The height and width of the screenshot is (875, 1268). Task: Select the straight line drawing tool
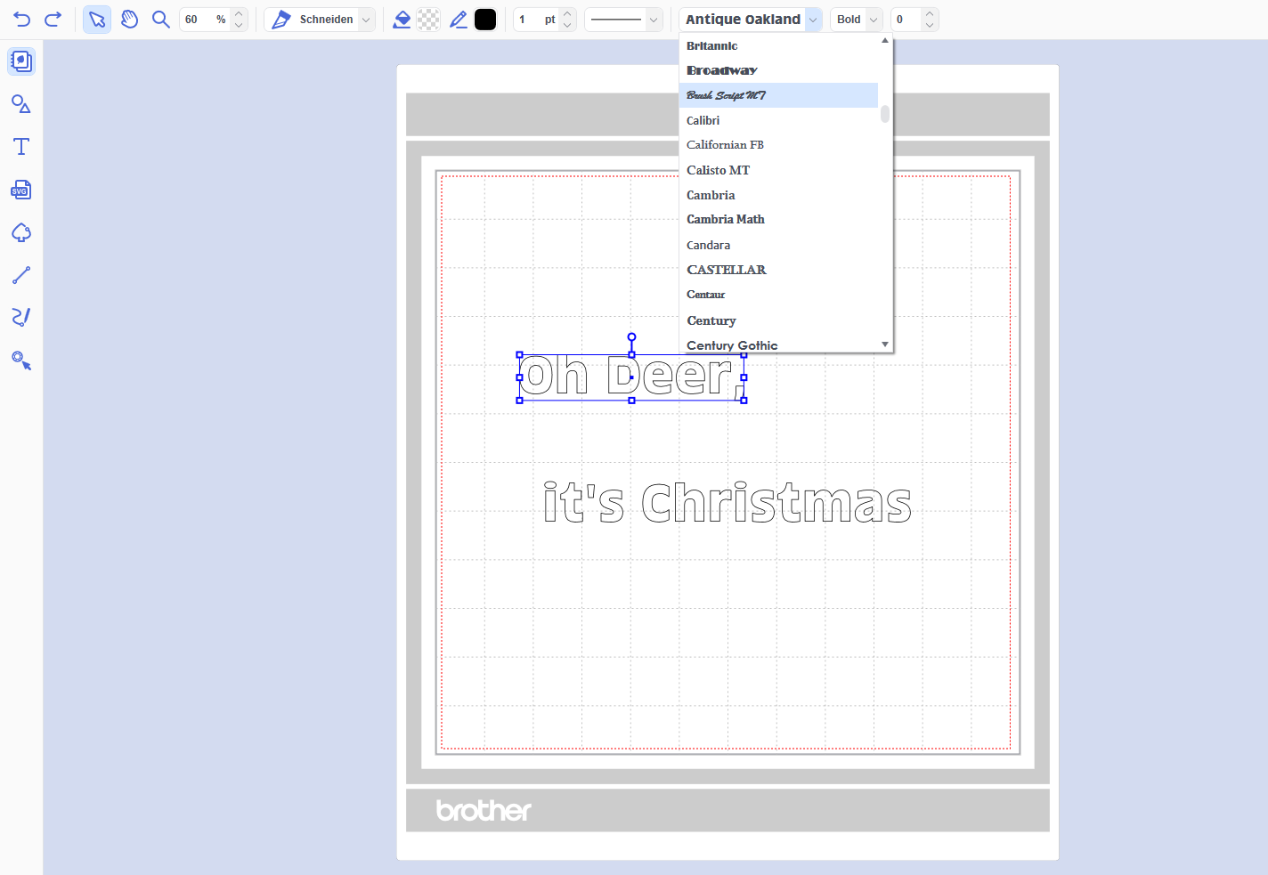(21, 275)
